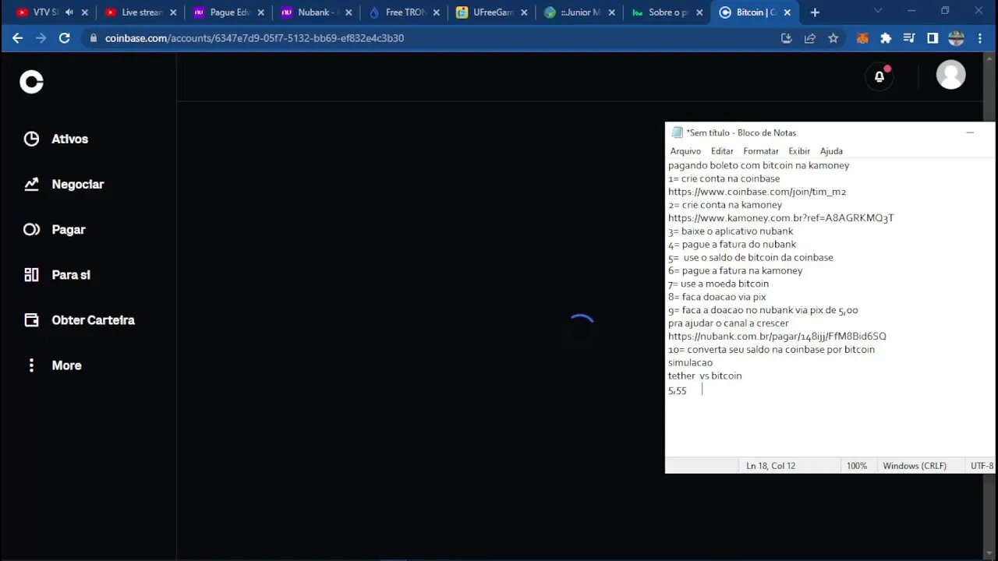Viewport: 998px width, 561px height.
Task: Open the Para si grid icon
Action: [31, 274]
